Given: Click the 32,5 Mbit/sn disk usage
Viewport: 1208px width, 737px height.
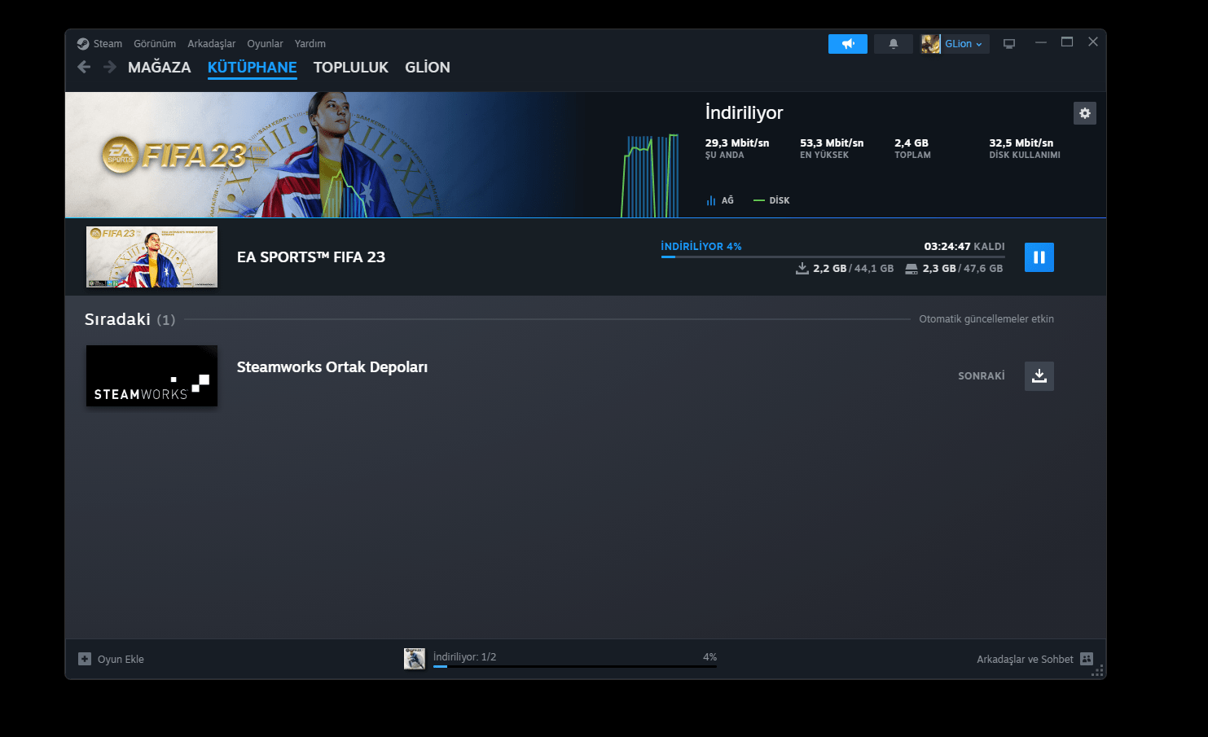Looking at the screenshot, I should 1021,143.
